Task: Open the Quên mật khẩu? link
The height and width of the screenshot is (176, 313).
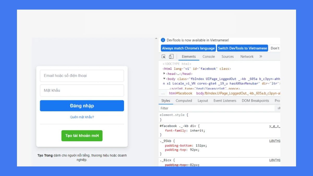Action: (82, 117)
